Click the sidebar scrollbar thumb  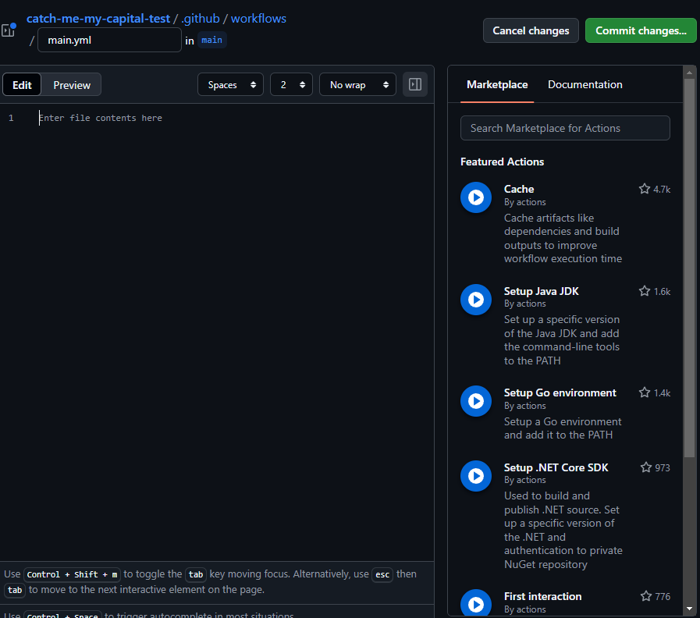point(689,268)
